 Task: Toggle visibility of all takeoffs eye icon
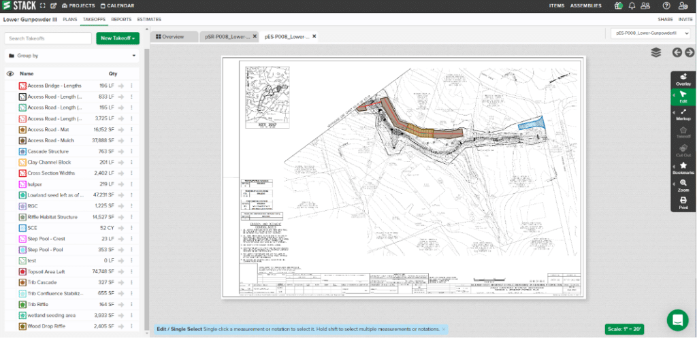click(x=10, y=73)
